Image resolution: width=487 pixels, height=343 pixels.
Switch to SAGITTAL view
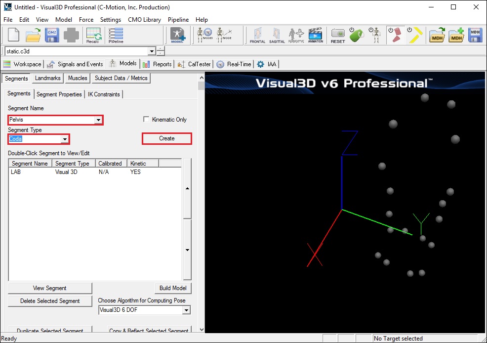[277, 35]
